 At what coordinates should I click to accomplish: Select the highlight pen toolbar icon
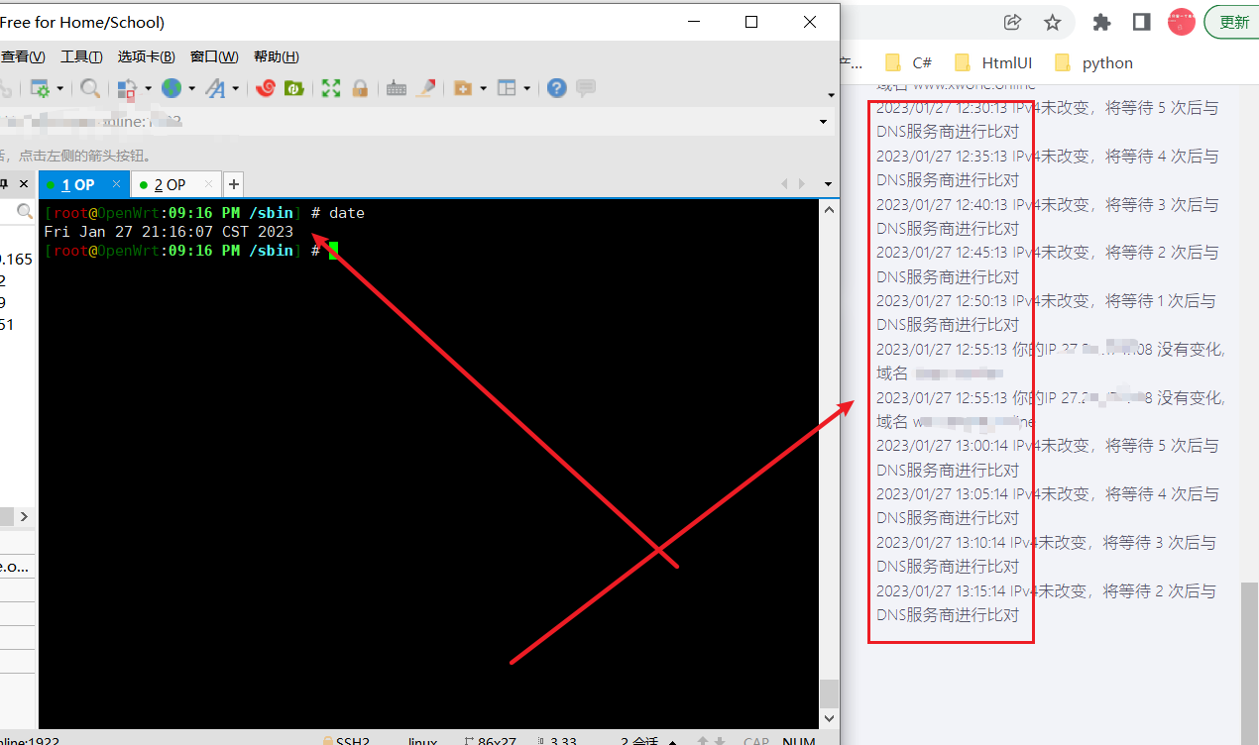click(x=426, y=88)
